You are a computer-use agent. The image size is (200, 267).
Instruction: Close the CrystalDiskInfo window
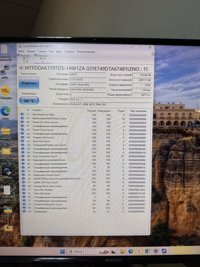click(150, 47)
